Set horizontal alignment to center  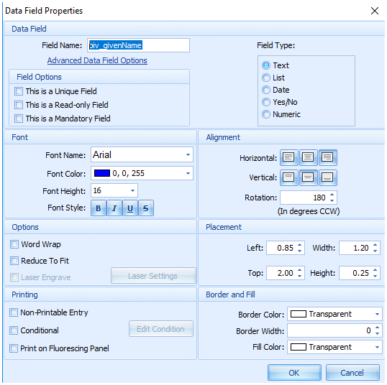point(308,157)
